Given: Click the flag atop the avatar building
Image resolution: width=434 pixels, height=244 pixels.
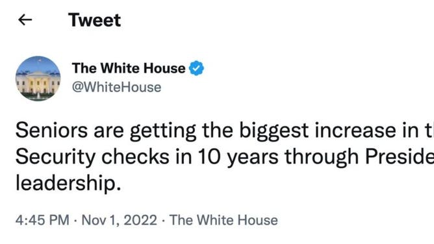Looking at the screenshot, I should tap(40, 60).
